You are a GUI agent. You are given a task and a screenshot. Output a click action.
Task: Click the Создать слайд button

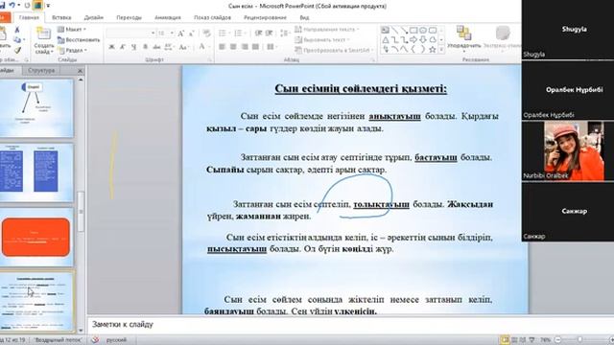click(x=43, y=40)
